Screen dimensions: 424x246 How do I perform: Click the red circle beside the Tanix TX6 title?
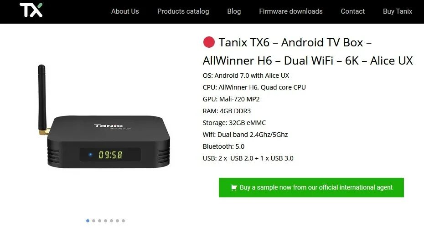[x=209, y=42]
